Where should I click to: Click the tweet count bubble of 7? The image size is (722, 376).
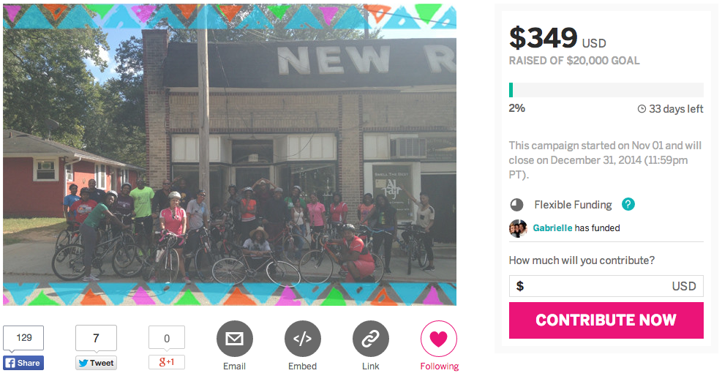click(x=96, y=338)
